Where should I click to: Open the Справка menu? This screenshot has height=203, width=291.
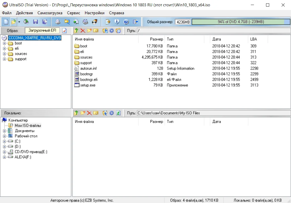pos(117,13)
